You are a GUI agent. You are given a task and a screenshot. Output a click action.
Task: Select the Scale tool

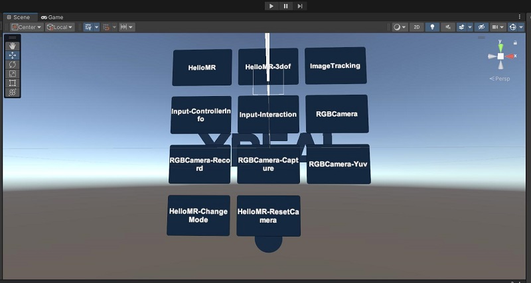pyautogui.click(x=13, y=74)
